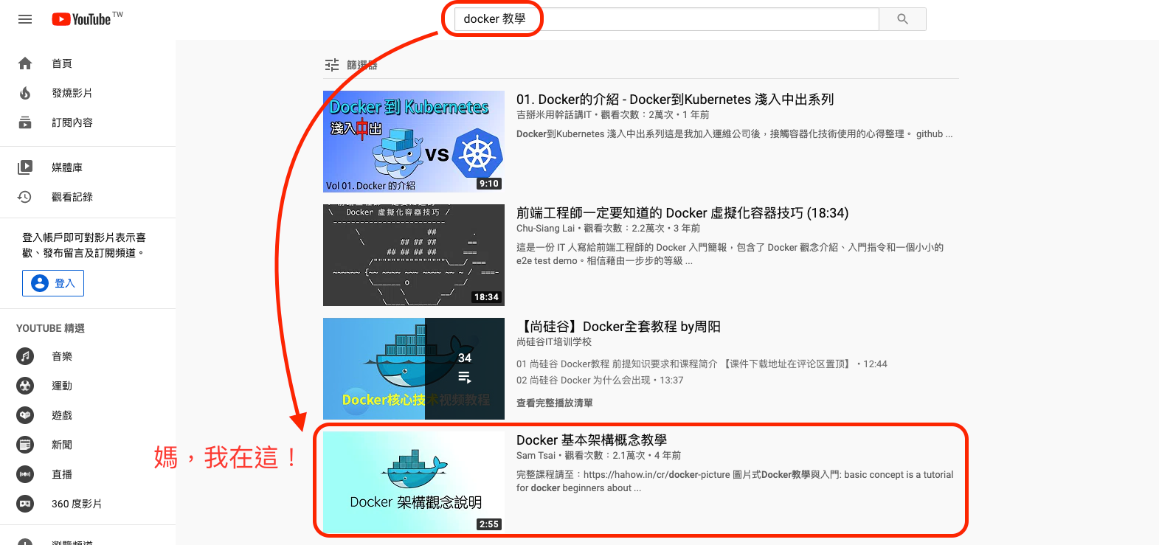Screen dimensions: 1159x545
Task: Click the YOUTUBE 精選 section heading
Action: click(50, 328)
